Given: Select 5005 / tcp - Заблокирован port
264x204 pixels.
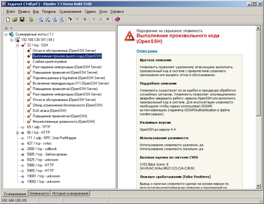Looking at the screenshot, I should tap(47, 154).
